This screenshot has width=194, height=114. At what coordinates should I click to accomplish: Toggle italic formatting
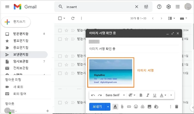click(148, 95)
